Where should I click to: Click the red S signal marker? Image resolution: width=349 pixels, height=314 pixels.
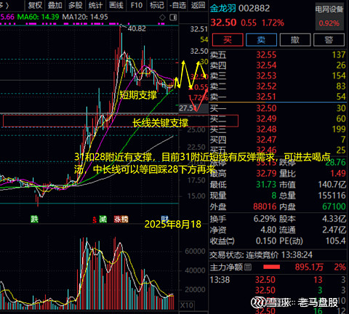pyautogui.click(x=95, y=220)
